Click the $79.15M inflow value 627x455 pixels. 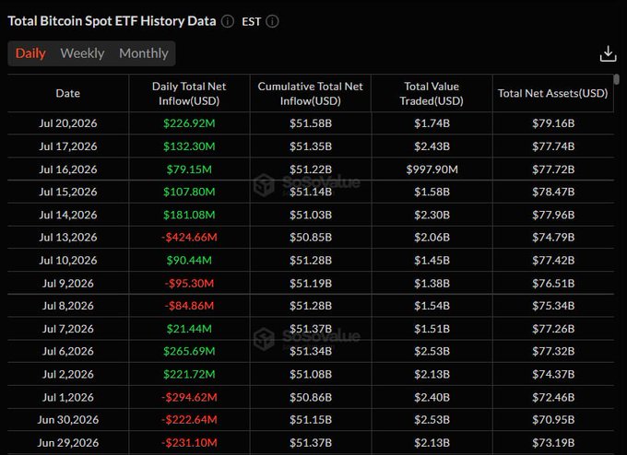(189, 169)
